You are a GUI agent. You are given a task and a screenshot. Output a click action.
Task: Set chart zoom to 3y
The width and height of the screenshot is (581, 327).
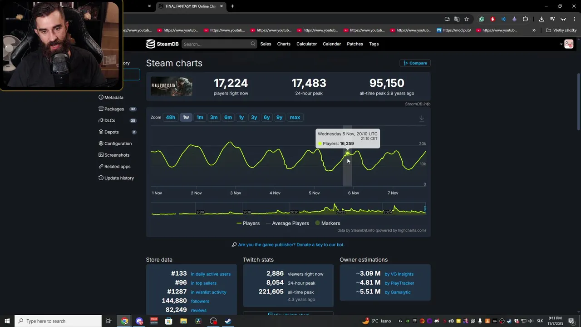click(254, 117)
